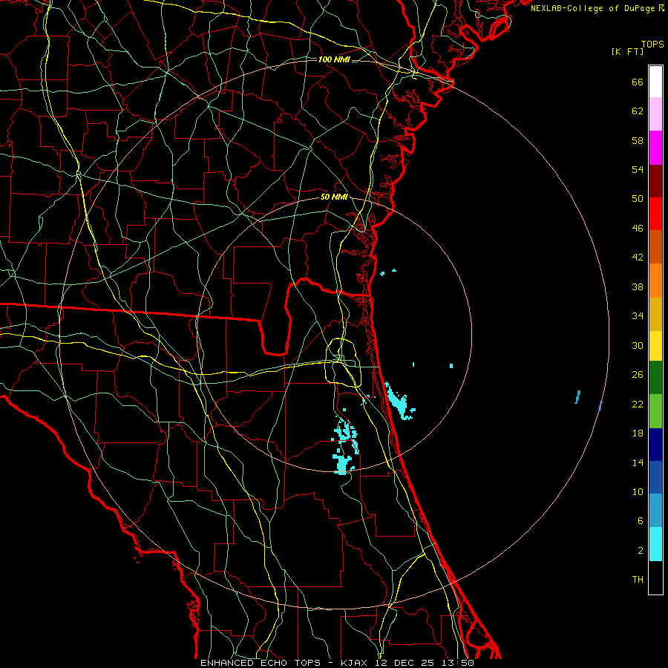Click the legend value 50
Viewport: 668px width, 668px height.
[x=638, y=198]
